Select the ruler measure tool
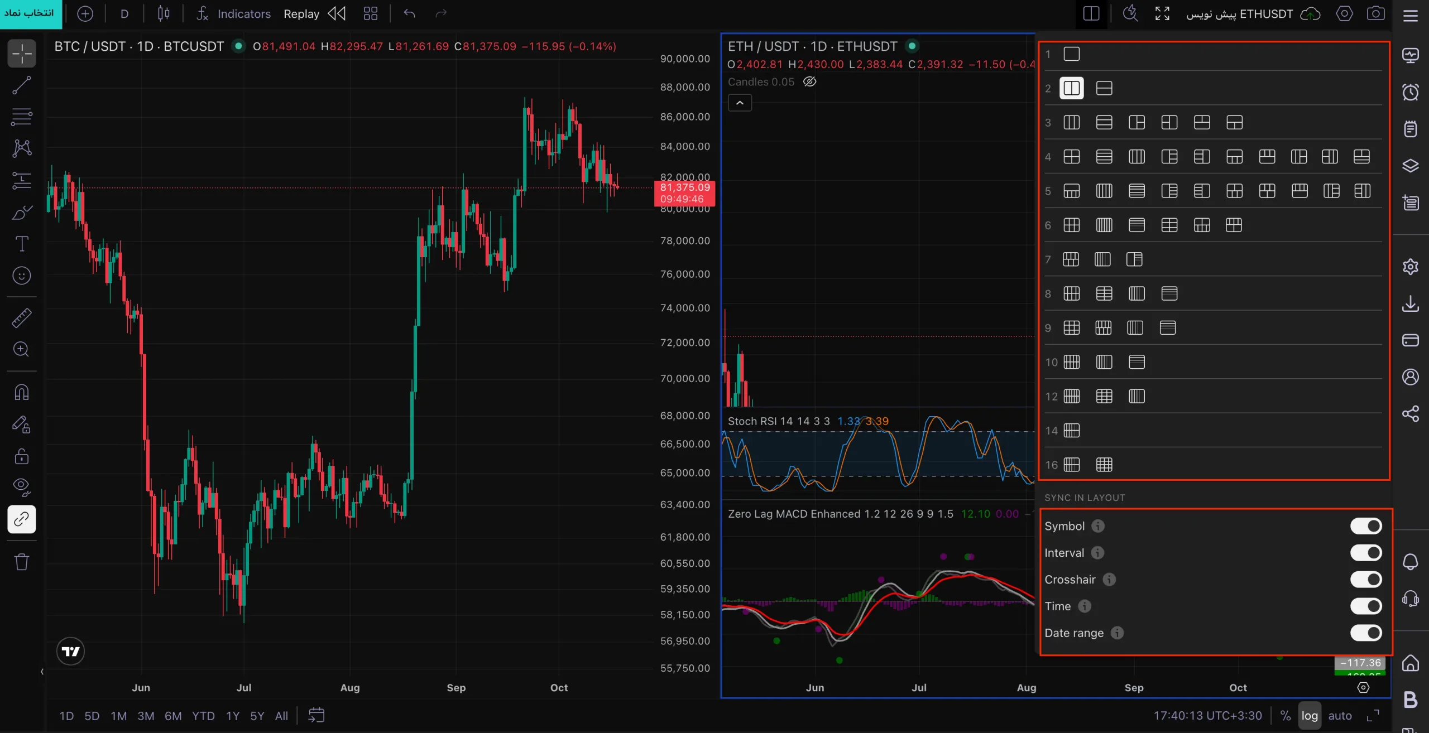This screenshot has width=1429, height=733. point(22,318)
